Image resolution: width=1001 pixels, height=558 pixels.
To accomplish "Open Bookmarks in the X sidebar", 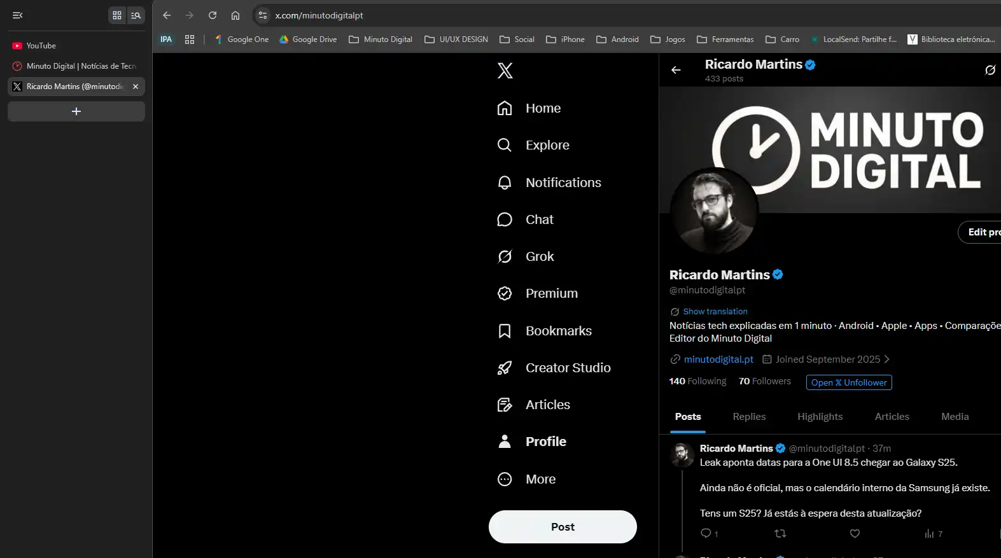I will pyautogui.click(x=544, y=331).
